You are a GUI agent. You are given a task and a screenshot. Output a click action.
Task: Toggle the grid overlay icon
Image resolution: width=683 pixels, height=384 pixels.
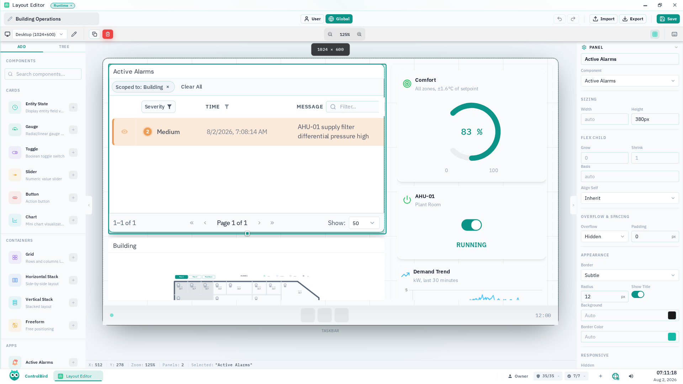click(x=655, y=34)
